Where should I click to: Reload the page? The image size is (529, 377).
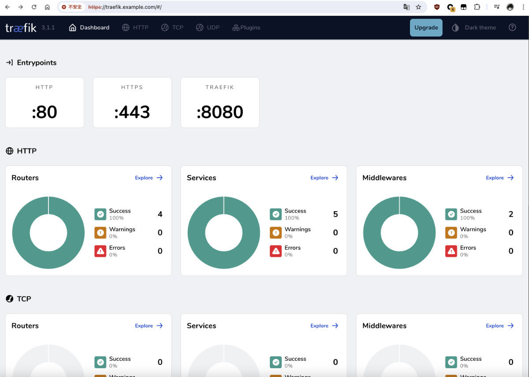[x=34, y=7]
